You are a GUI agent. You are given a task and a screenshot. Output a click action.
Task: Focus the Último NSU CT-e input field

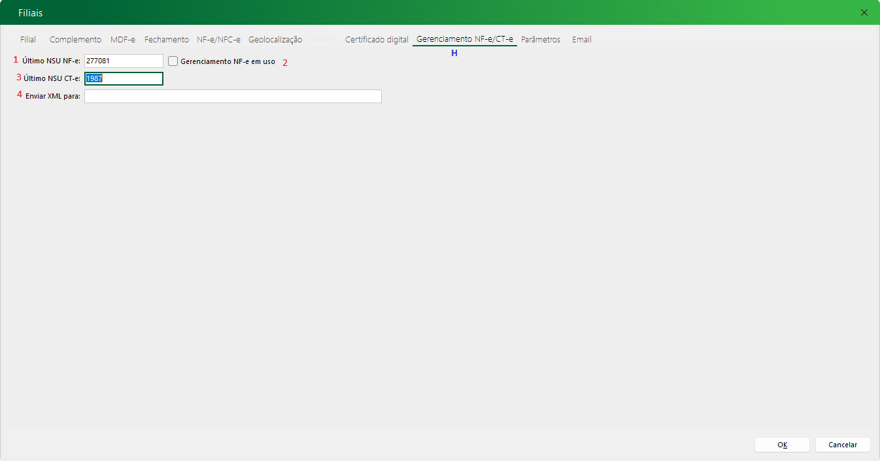[x=124, y=79]
